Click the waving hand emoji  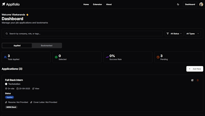pyautogui.click(x=27, y=15)
